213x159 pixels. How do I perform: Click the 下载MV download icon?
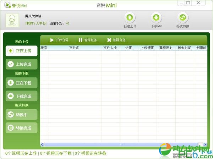[x=156, y=18]
